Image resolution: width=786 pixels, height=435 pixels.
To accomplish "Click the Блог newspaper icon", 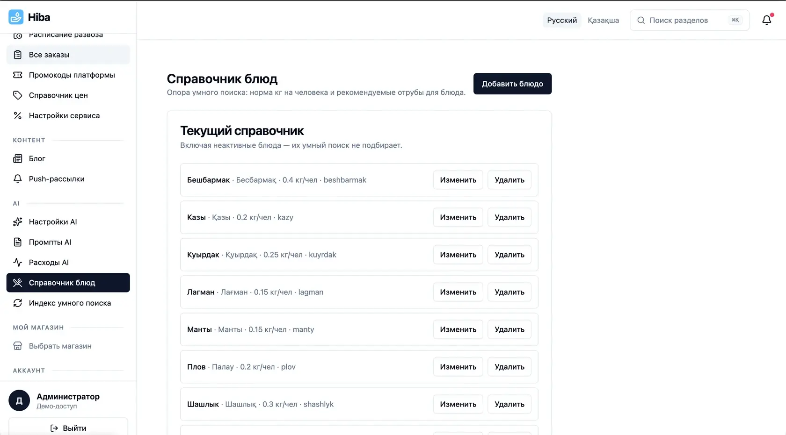I will click(18, 158).
